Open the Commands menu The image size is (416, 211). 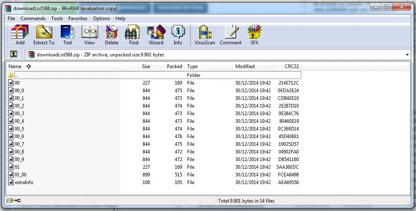click(33, 18)
